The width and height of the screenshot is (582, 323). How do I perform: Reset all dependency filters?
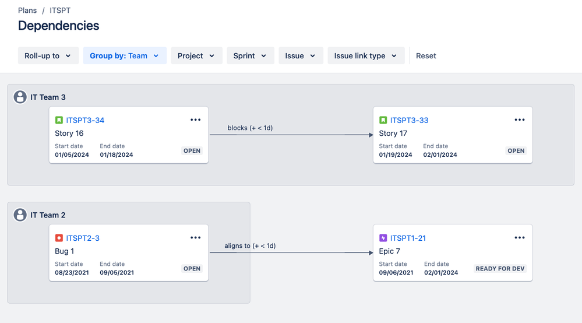[x=426, y=56]
